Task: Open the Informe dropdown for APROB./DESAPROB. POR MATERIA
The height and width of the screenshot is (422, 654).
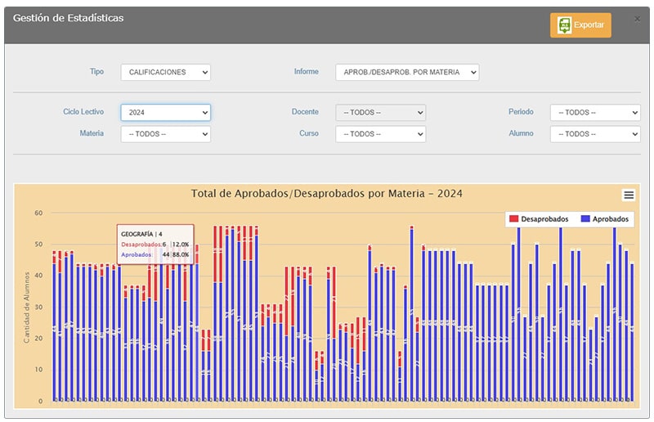Action: coord(407,72)
